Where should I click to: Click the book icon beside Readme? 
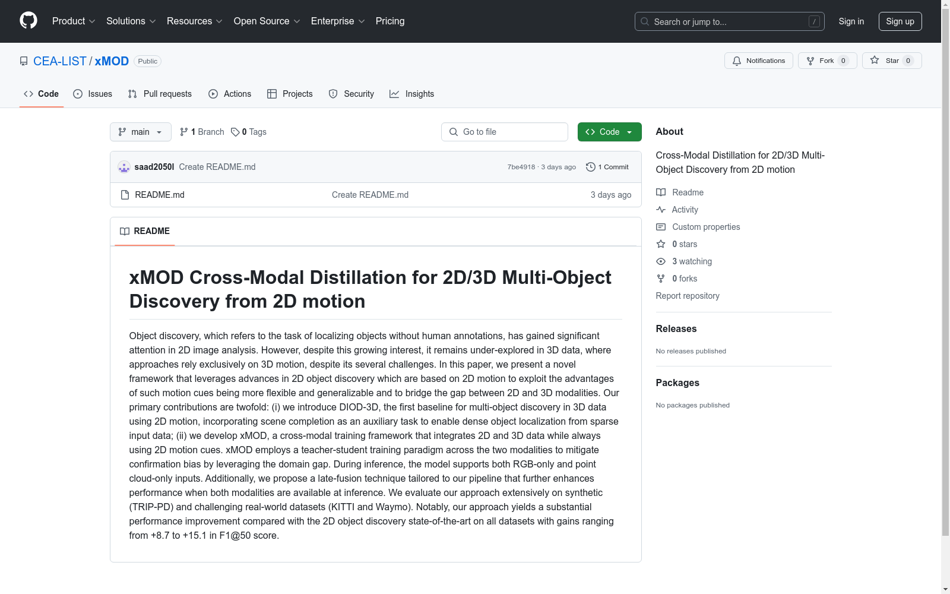[661, 192]
